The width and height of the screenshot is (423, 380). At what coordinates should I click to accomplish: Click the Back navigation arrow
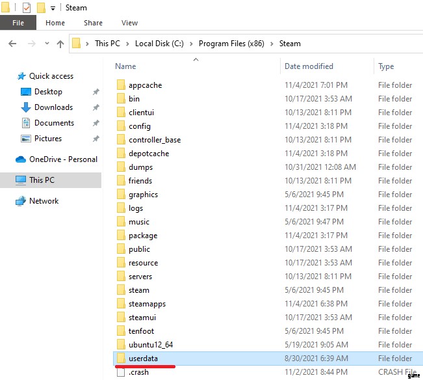(12, 44)
